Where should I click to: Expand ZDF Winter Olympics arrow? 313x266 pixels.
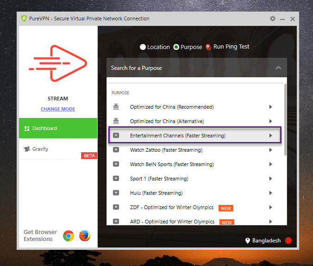(x=271, y=207)
